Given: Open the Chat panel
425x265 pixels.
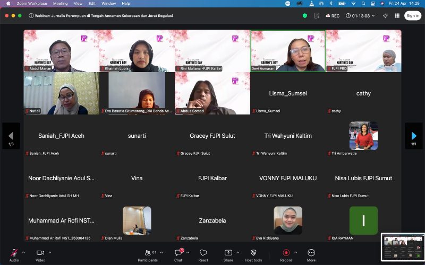Looking at the screenshot, I should (x=178, y=253).
